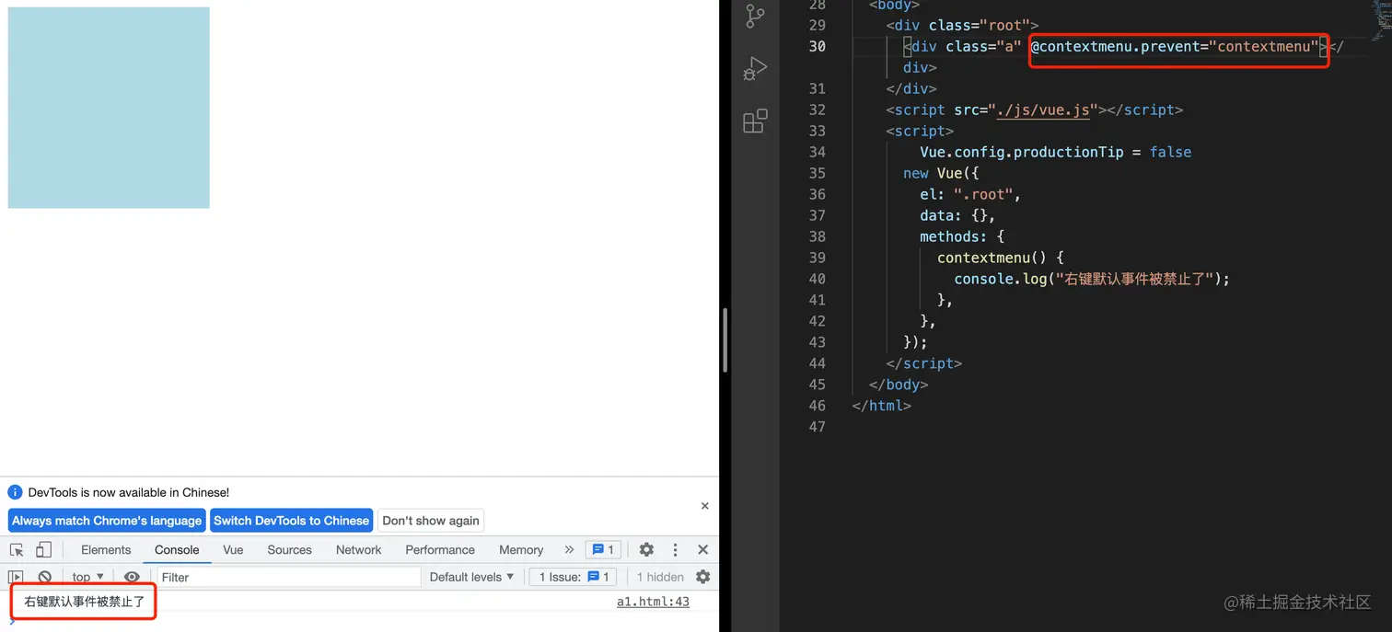The height and width of the screenshot is (632, 1392).
Task: Click console.log statement on line 40
Action: [x=1092, y=279]
